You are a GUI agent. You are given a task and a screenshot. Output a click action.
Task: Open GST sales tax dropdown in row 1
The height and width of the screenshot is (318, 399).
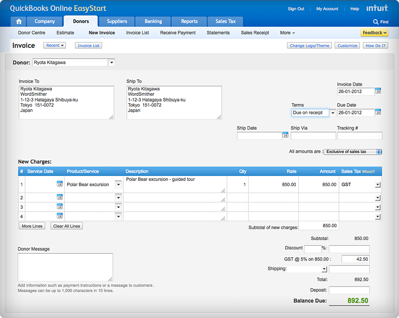tap(378, 185)
